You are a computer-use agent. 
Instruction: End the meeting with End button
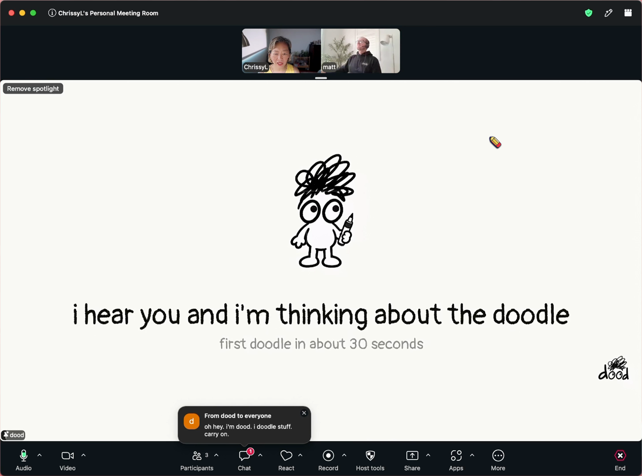pyautogui.click(x=620, y=460)
